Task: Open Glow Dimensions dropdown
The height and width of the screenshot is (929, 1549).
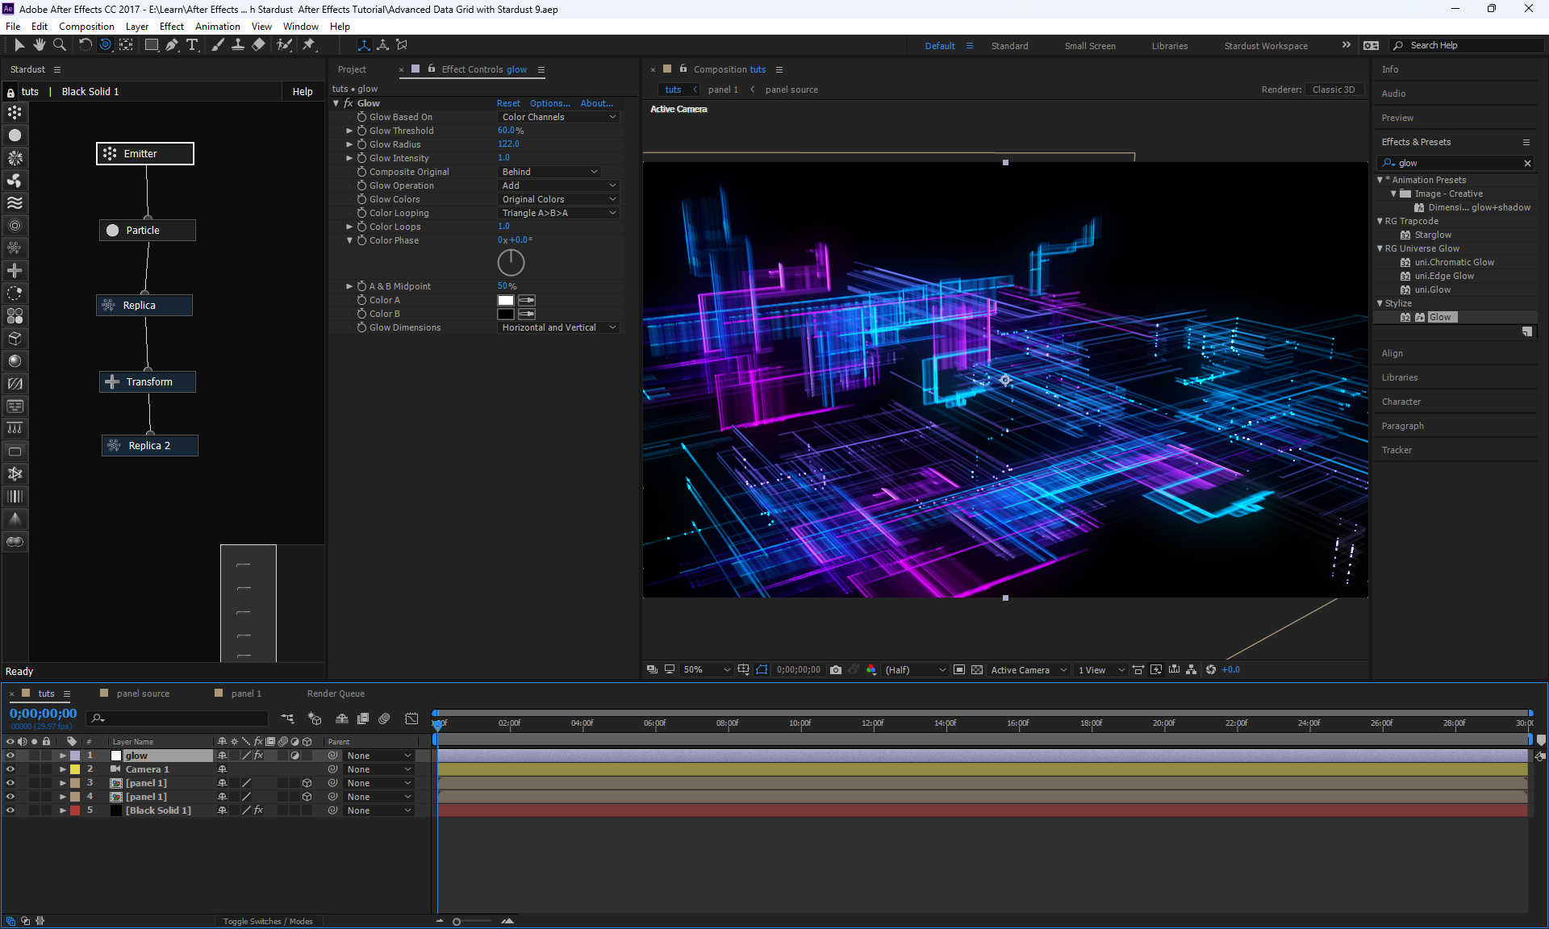Action: coord(558,327)
